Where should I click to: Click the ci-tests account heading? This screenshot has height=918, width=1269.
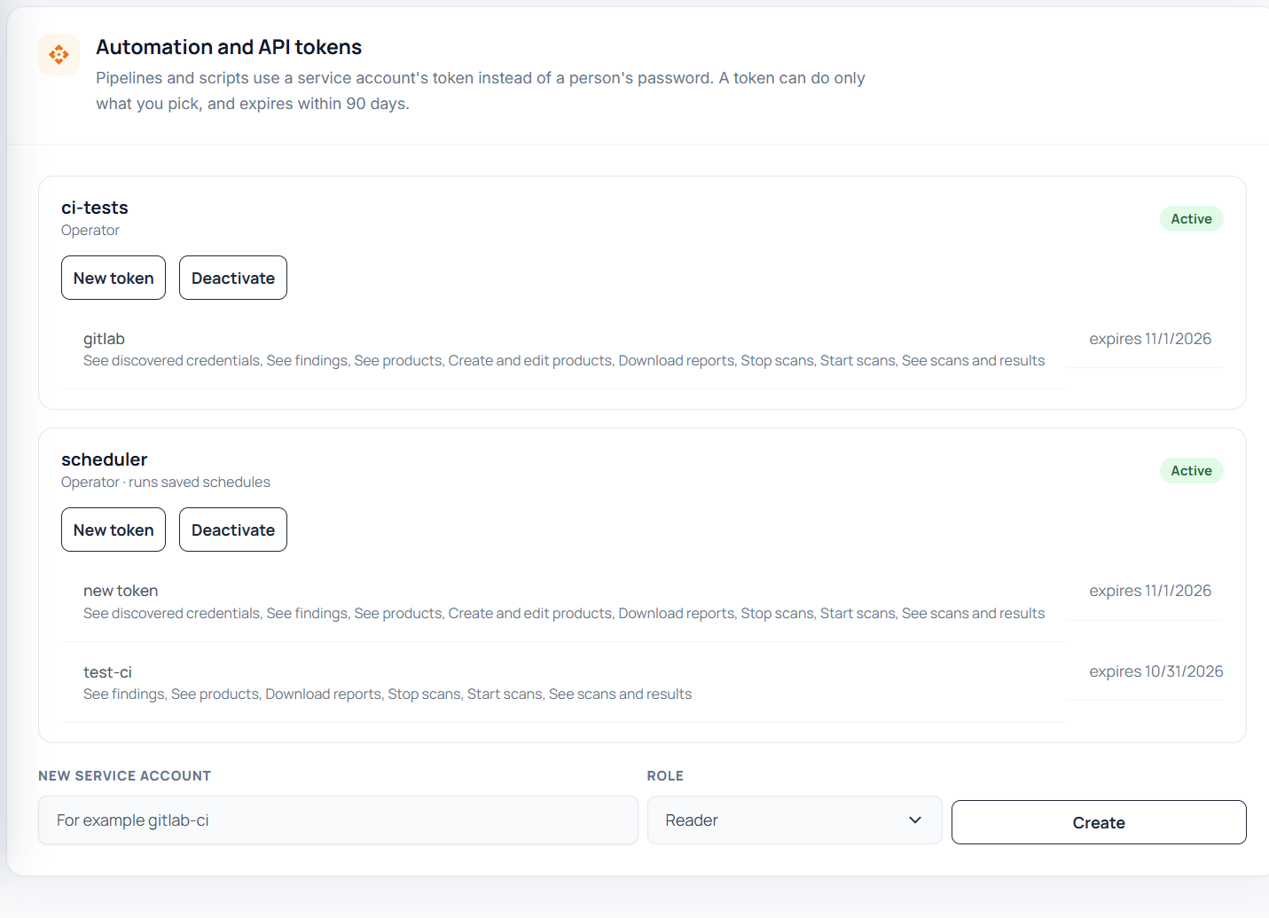pos(95,208)
